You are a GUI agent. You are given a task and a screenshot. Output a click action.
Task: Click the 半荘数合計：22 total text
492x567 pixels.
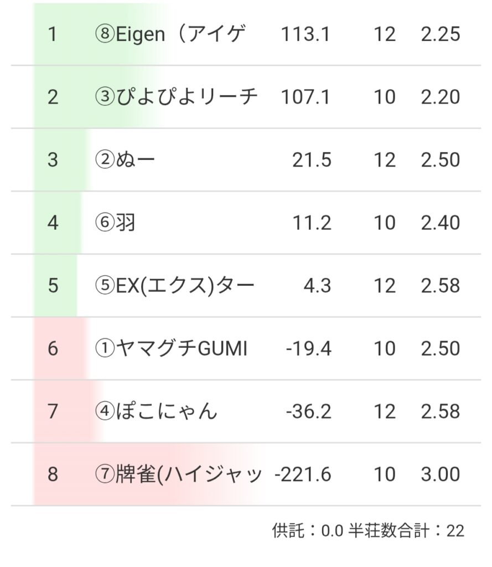point(406,530)
